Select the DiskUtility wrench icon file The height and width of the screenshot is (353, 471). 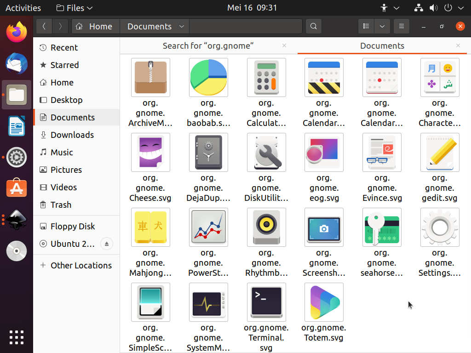(266, 153)
